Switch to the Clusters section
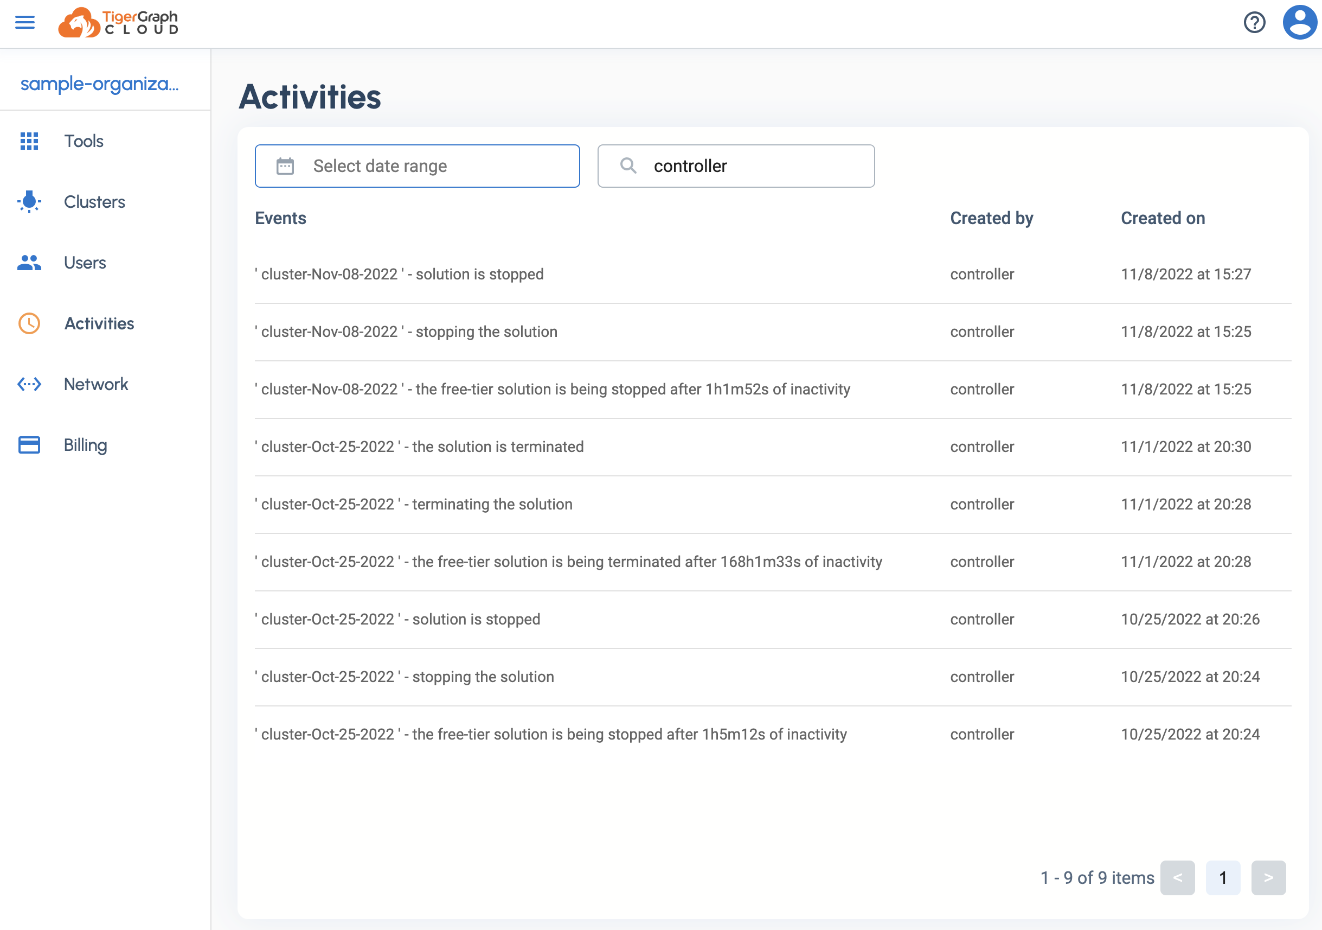 coord(94,202)
